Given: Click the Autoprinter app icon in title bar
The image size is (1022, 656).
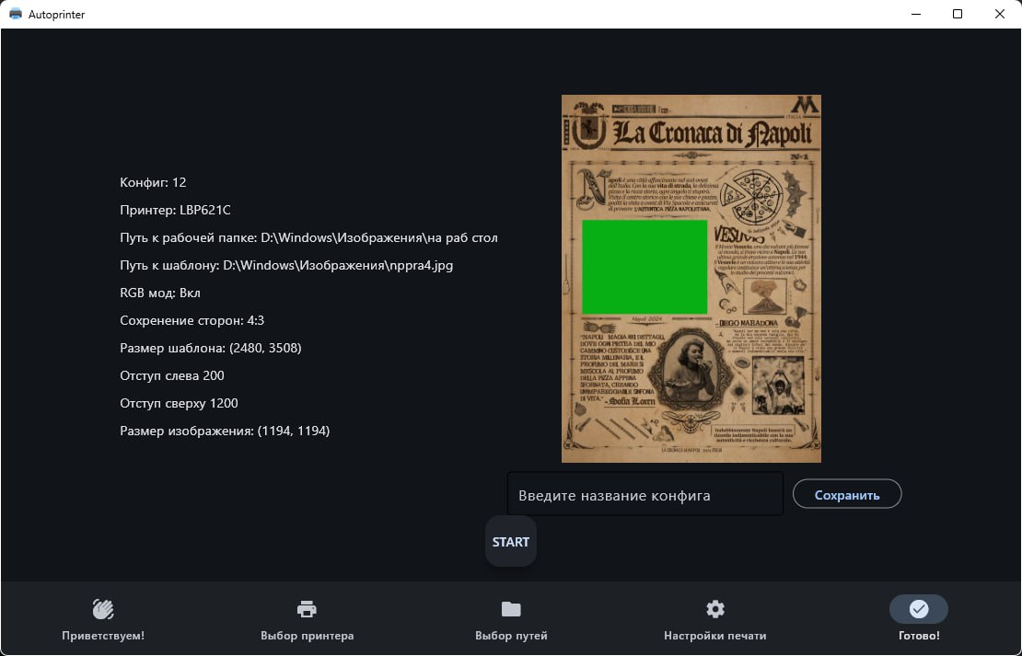Looking at the screenshot, I should pyautogui.click(x=16, y=14).
